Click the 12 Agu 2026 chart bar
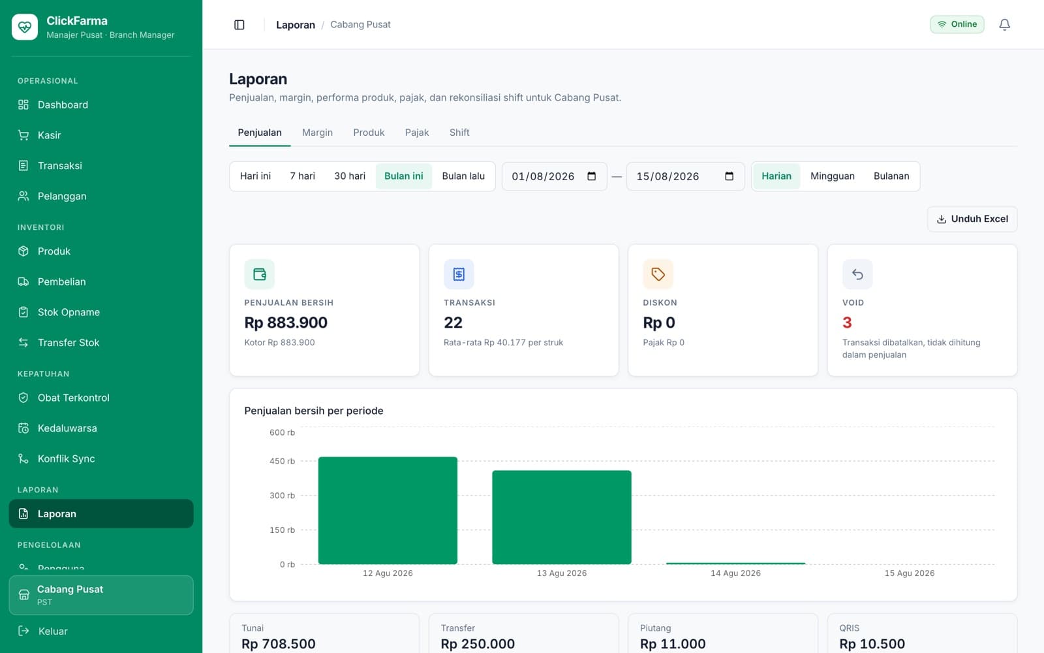Image resolution: width=1044 pixels, height=653 pixels. [388, 511]
